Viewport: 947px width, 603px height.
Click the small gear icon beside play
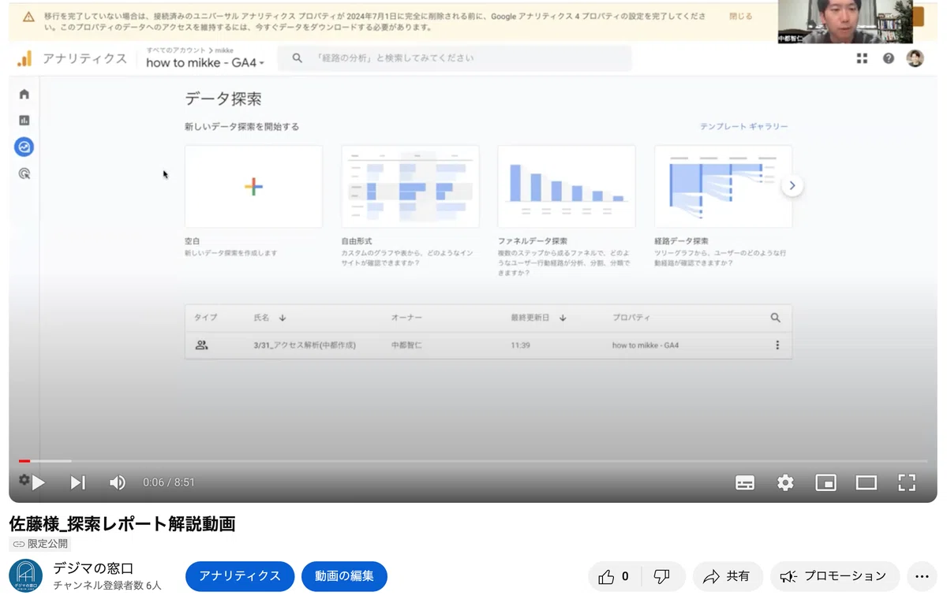tap(24, 479)
